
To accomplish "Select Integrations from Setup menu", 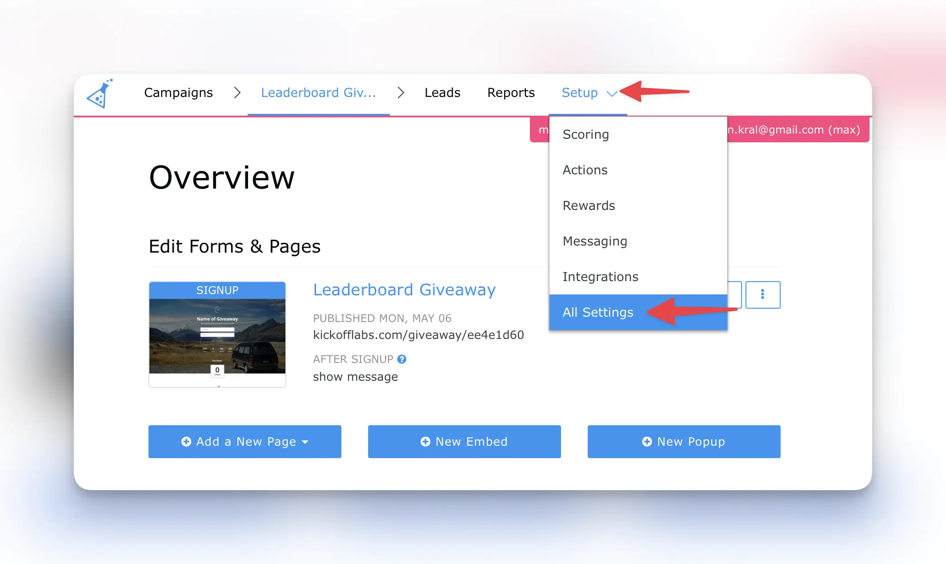I will (x=638, y=277).
